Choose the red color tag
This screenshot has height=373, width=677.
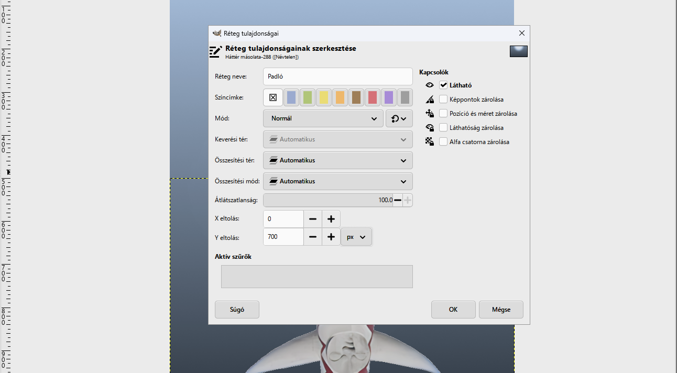coord(373,97)
